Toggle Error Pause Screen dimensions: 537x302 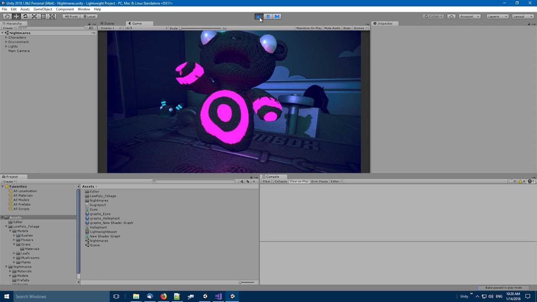(320, 181)
